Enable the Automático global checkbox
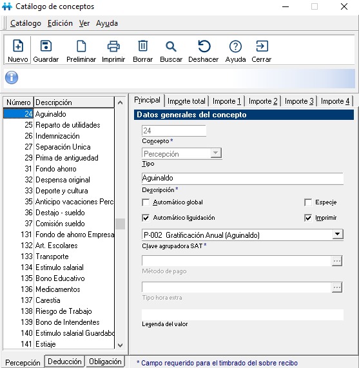359x368 pixels. pyautogui.click(x=146, y=202)
